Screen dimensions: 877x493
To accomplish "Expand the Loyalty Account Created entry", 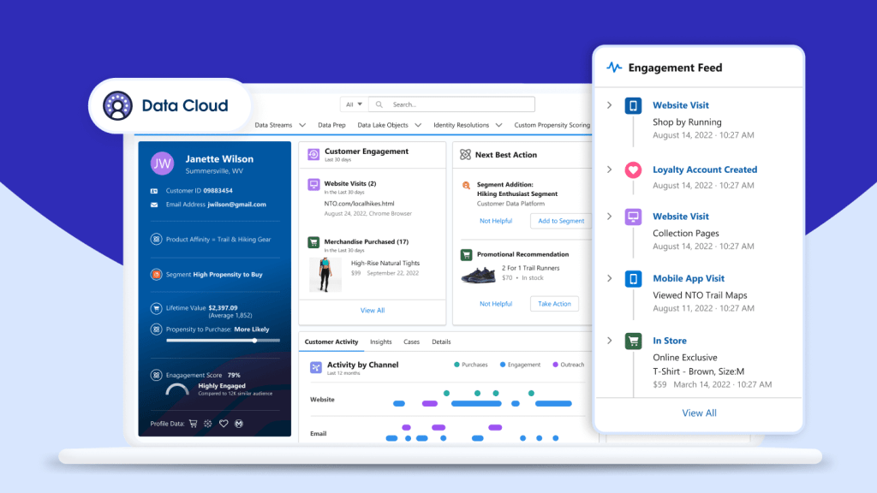I will (610, 169).
